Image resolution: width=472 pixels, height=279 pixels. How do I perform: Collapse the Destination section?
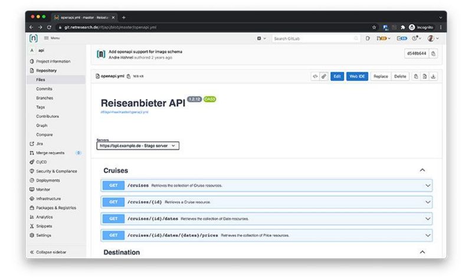(x=422, y=252)
